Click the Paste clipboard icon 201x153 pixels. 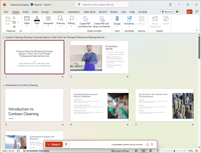(x=8, y=19)
